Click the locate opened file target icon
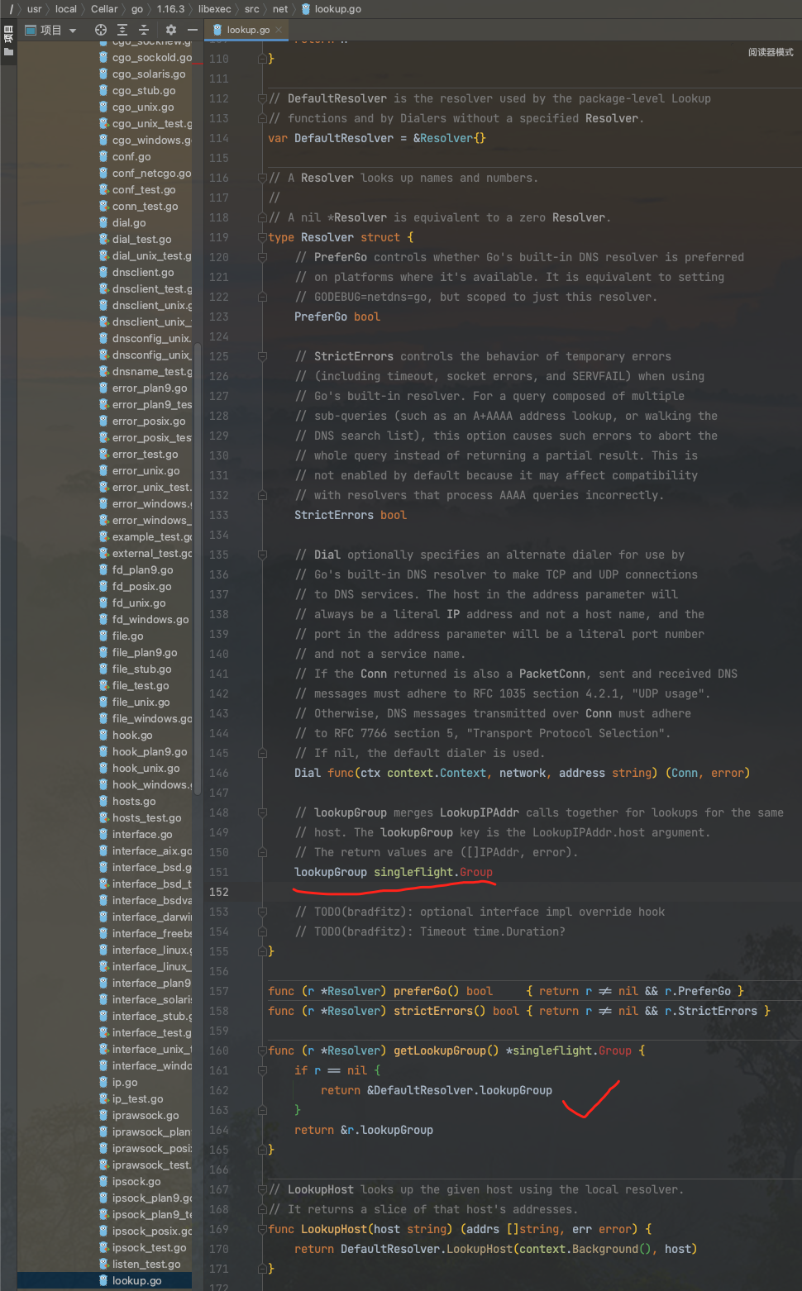The width and height of the screenshot is (802, 1291). click(101, 30)
